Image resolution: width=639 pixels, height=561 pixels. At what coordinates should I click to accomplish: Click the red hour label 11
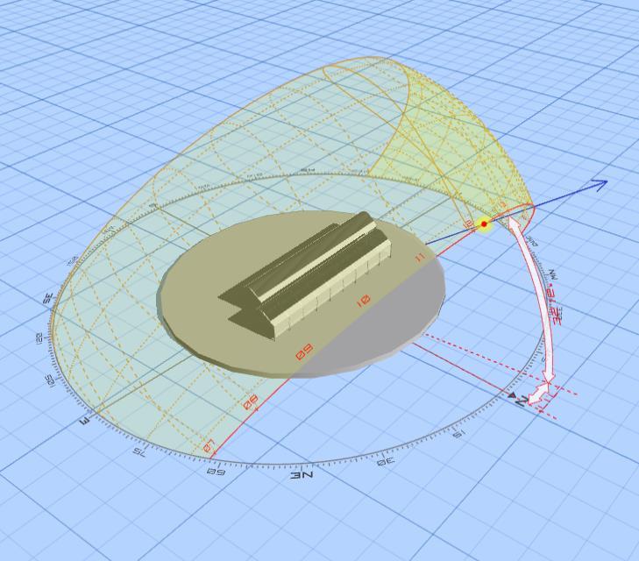420,257
